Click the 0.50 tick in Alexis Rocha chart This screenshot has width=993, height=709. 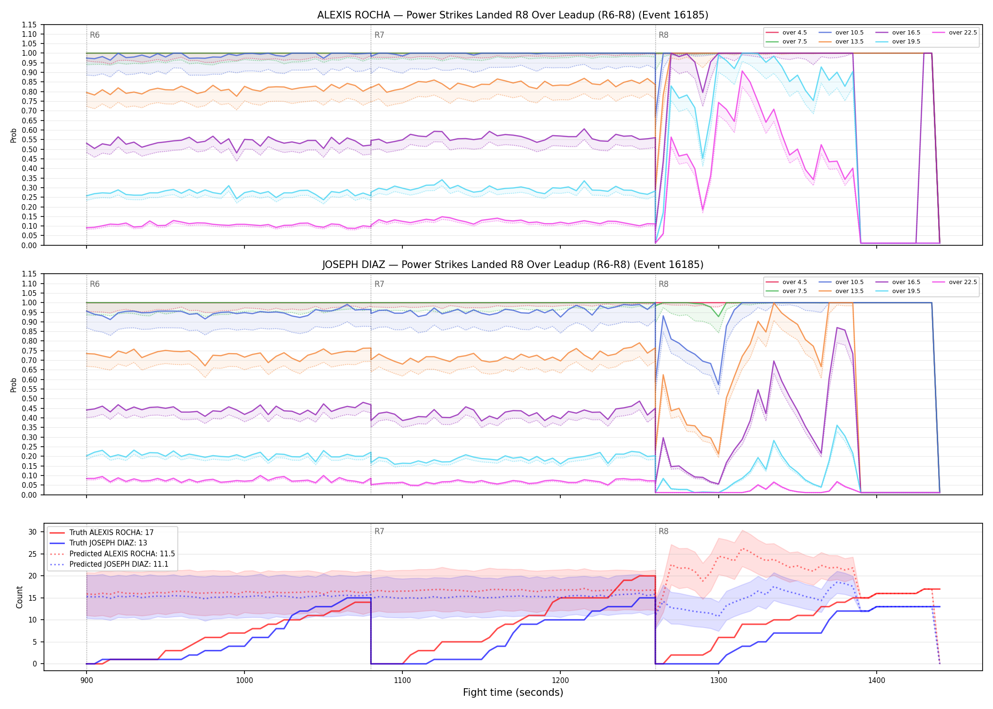[x=29, y=149]
